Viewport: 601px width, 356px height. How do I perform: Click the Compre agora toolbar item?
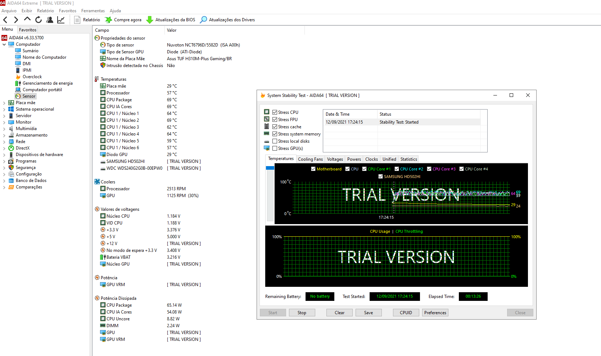point(123,20)
